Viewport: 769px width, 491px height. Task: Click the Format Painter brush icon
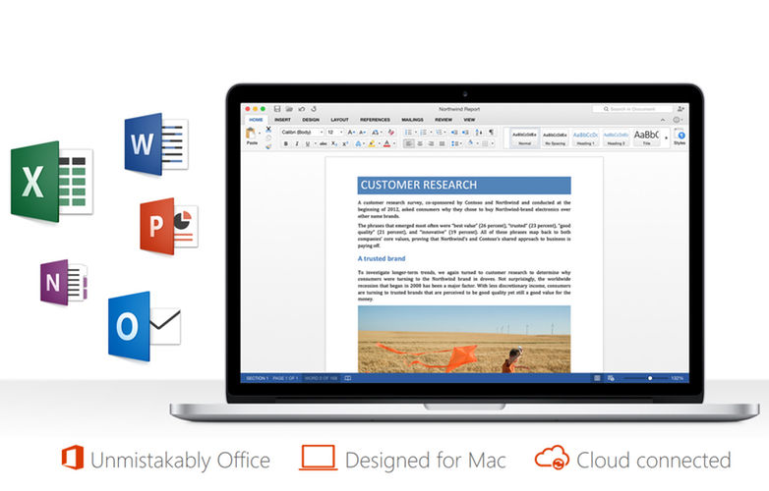point(268,146)
